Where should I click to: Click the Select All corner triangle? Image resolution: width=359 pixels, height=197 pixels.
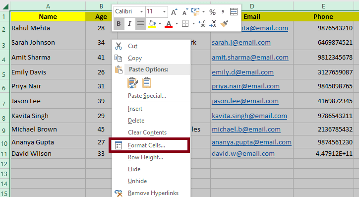point(5,6)
